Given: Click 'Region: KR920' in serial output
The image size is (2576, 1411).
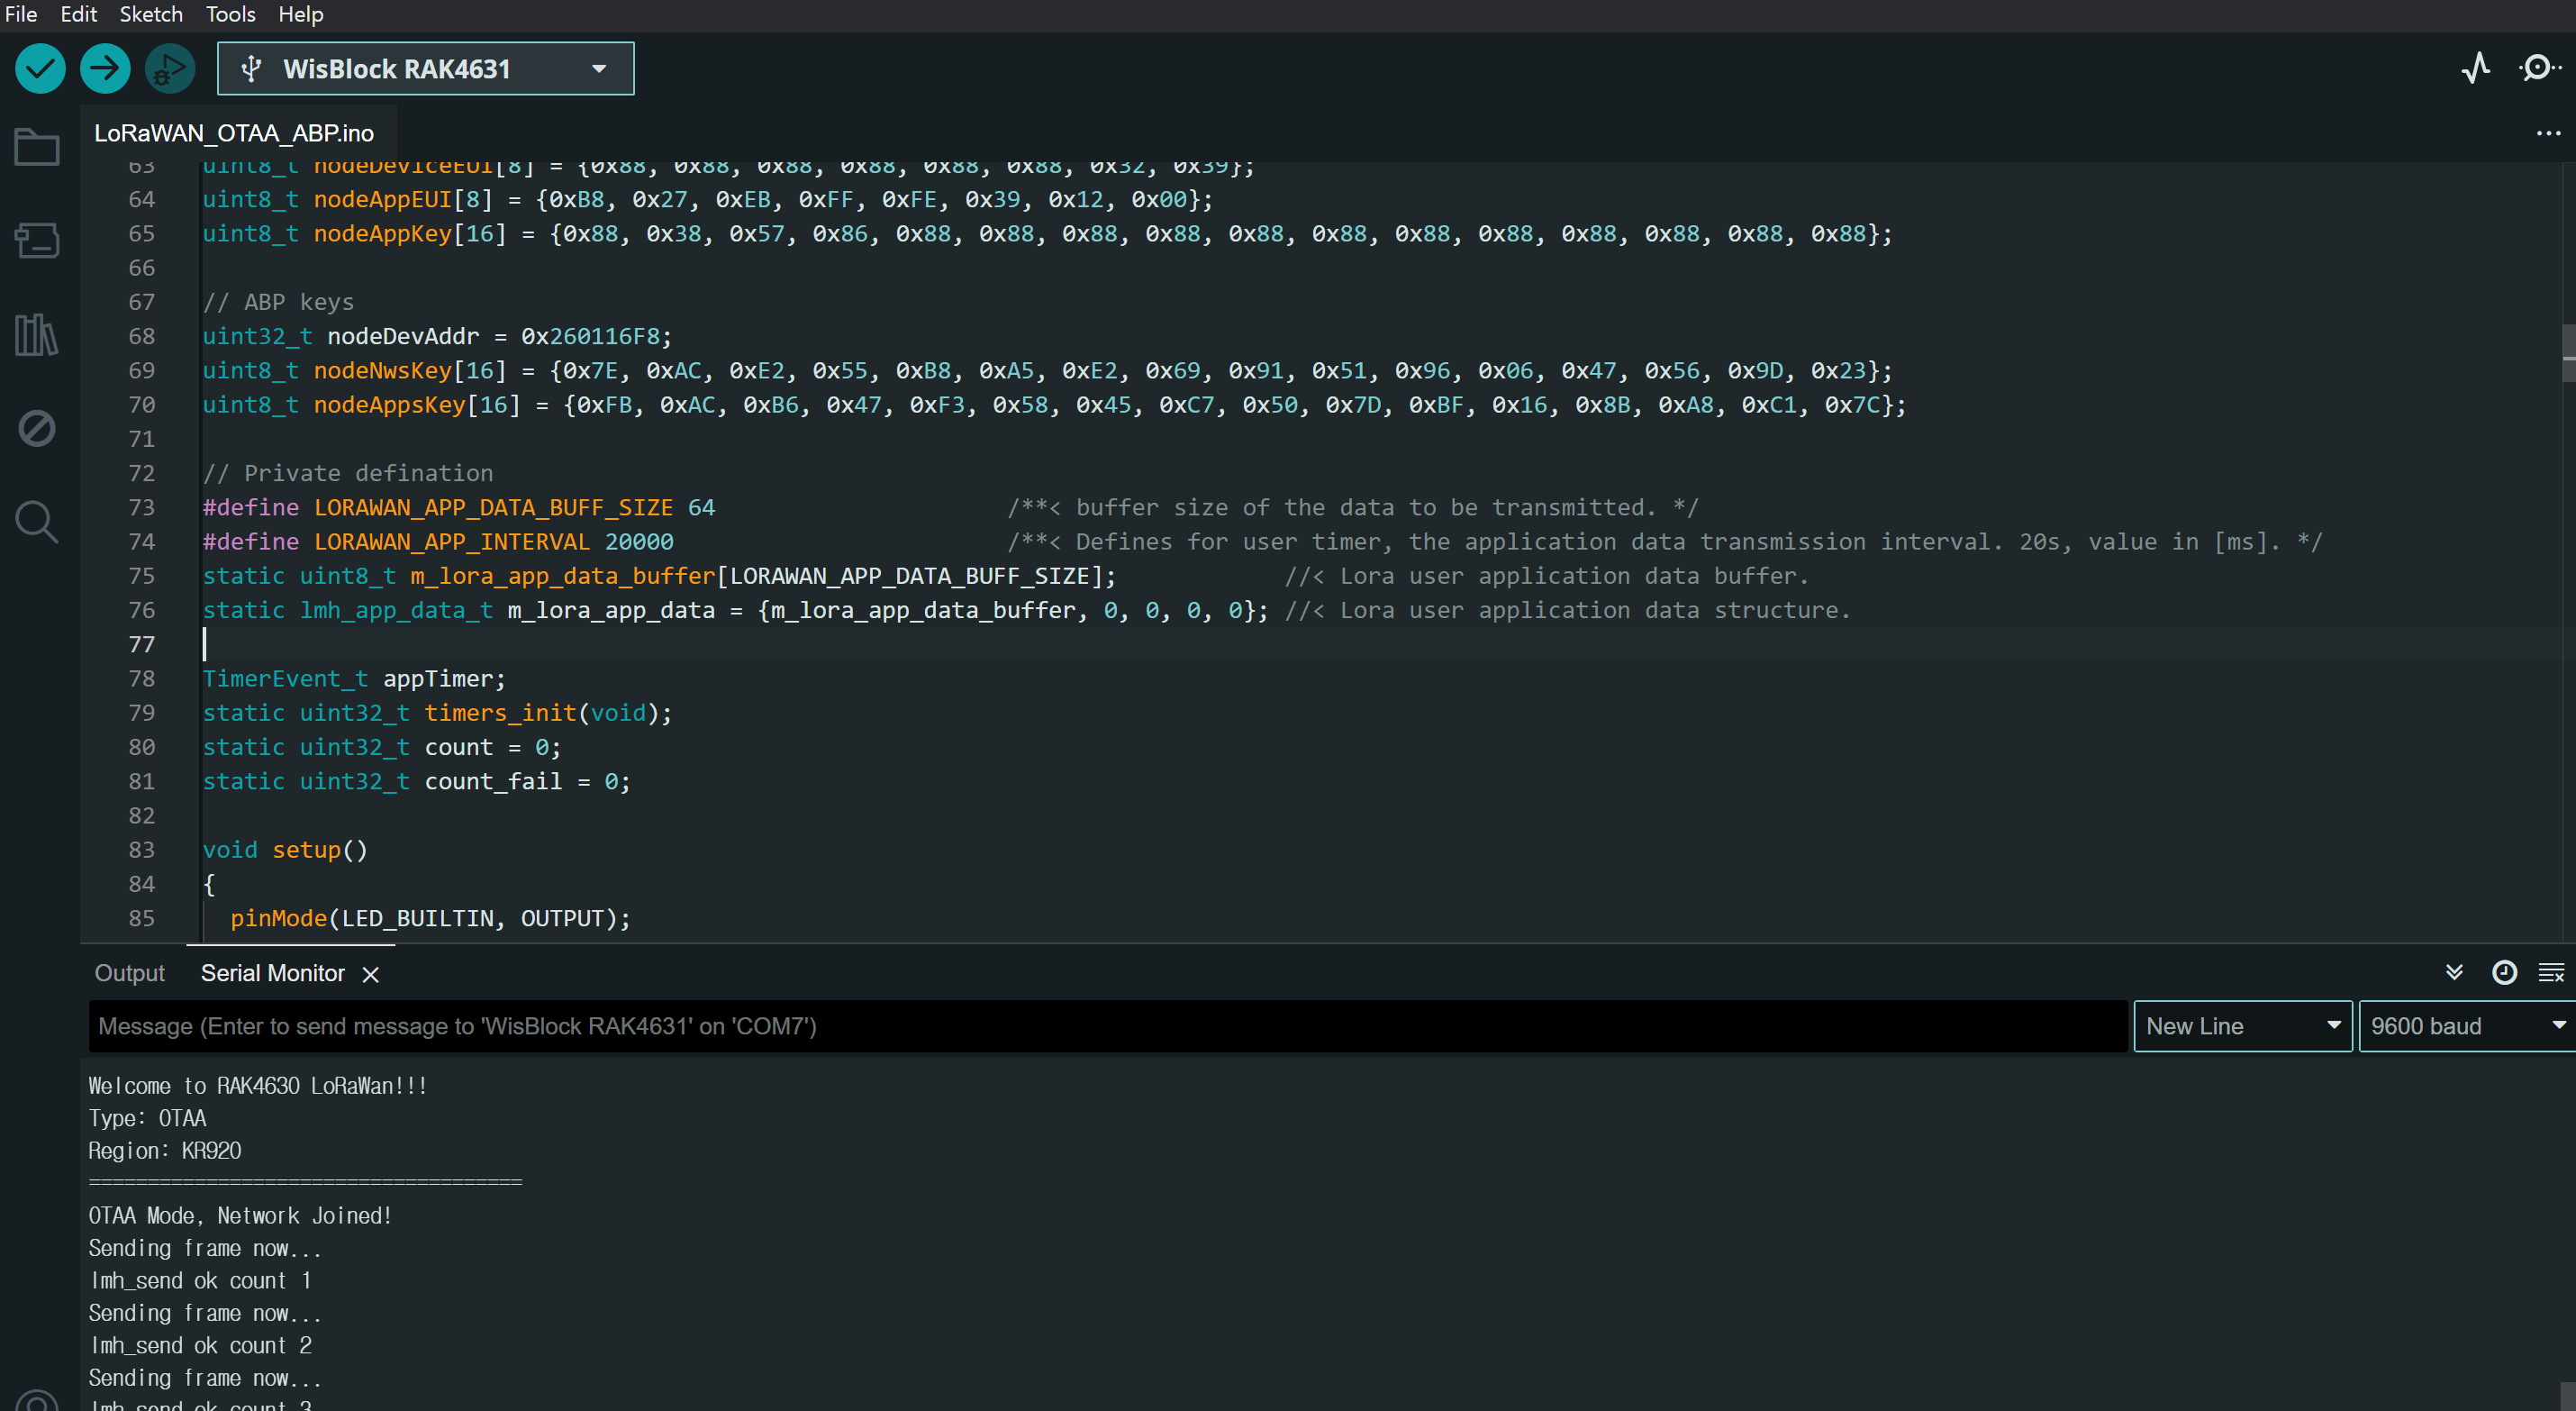Looking at the screenshot, I should point(165,1151).
